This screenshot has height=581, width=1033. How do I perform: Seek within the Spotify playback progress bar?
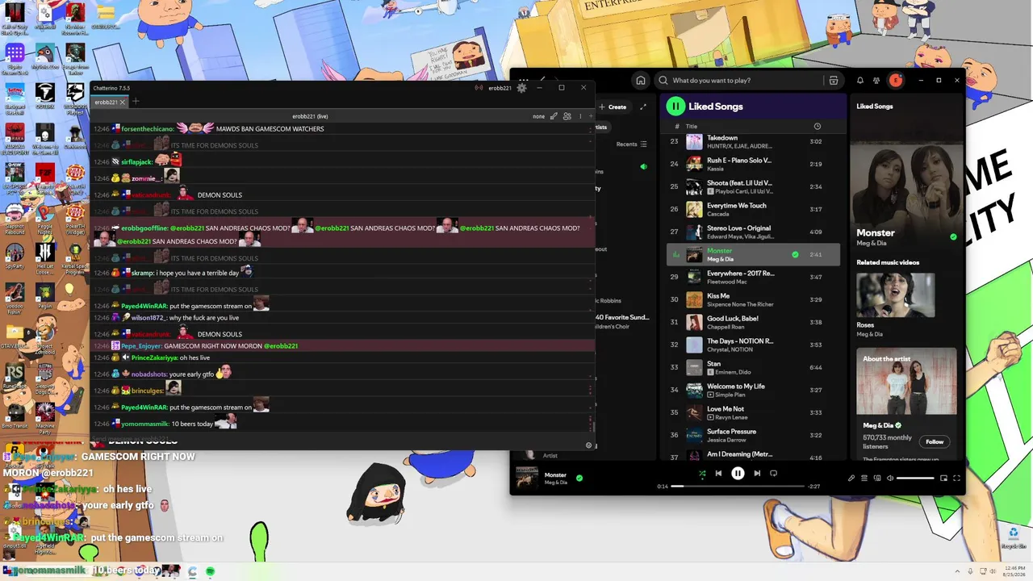738,487
